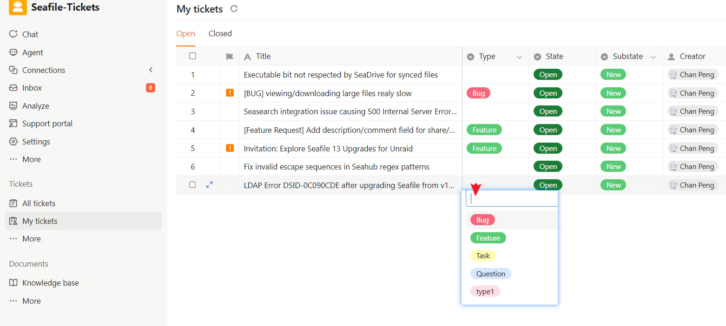Choose Bug from the type dropdown list
The height and width of the screenshot is (326, 726).
[x=482, y=220]
